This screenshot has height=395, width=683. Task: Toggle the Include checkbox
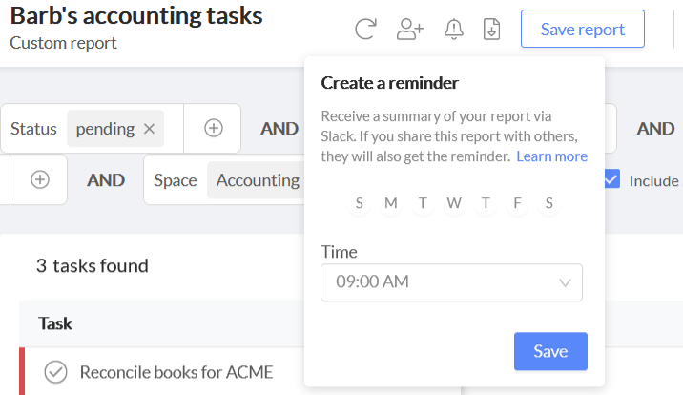tap(612, 179)
